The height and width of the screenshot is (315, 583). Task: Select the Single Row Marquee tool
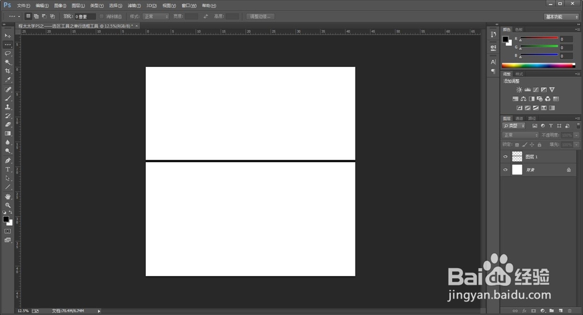(x=8, y=45)
